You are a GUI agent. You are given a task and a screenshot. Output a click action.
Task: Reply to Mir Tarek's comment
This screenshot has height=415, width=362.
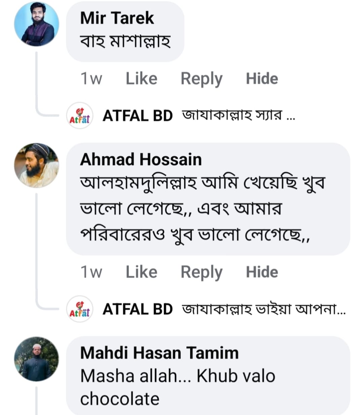click(202, 79)
